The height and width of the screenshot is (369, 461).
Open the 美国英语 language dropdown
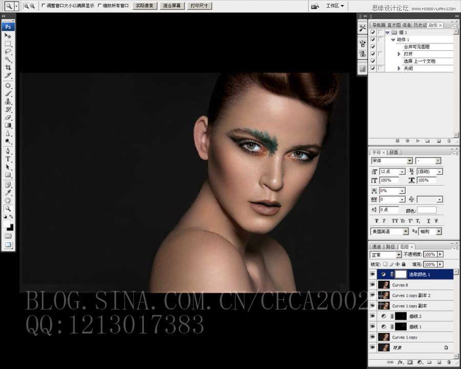click(x=406, y=231)
